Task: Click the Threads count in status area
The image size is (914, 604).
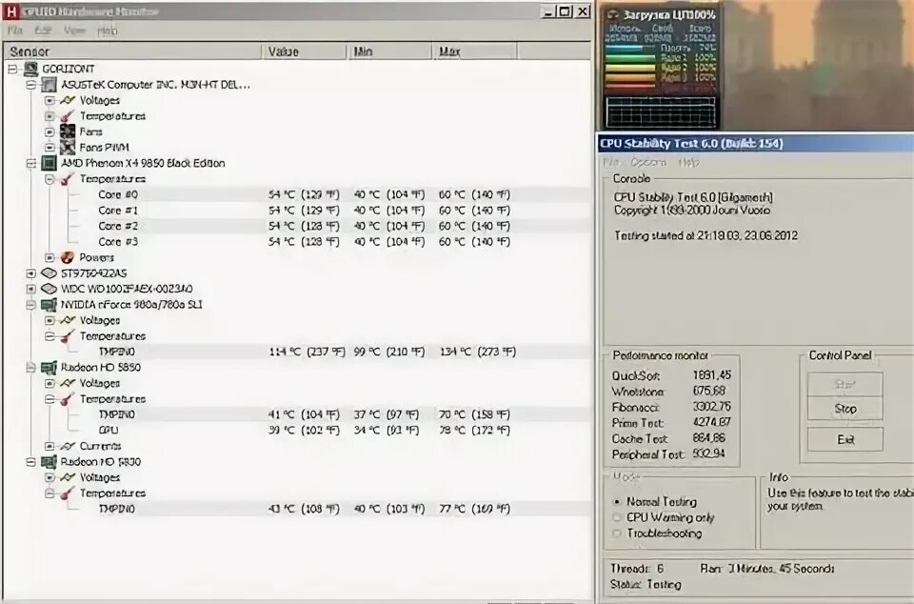Action: tap(637, 569)
